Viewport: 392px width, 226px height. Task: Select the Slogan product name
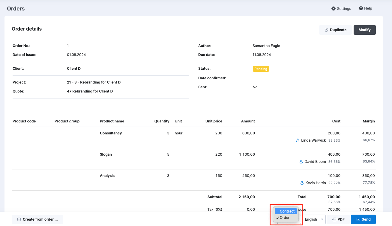[x=106, y=154]
